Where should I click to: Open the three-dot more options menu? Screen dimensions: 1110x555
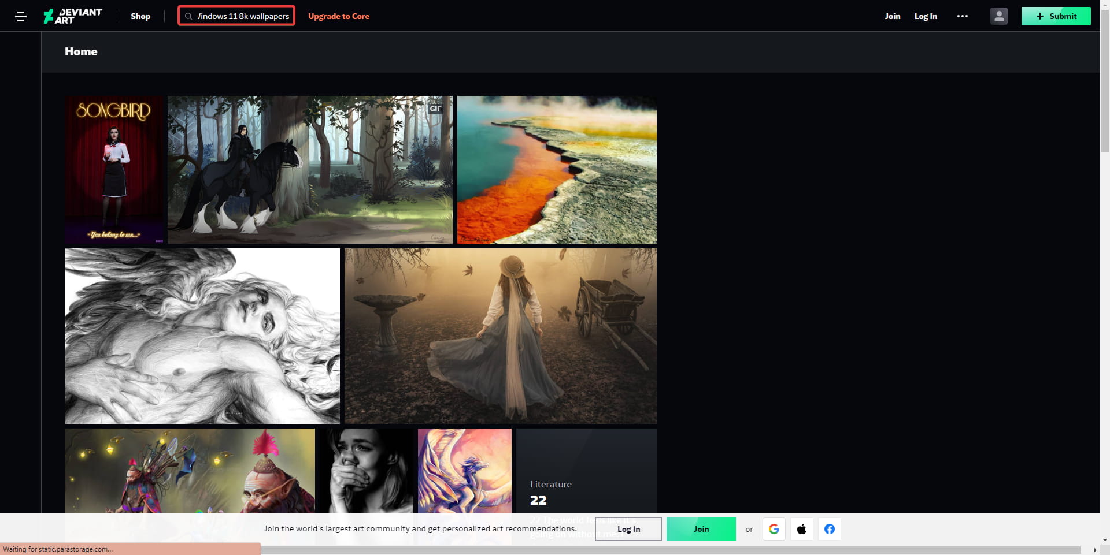963,16
